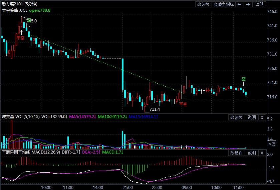Click the 平空 marker near 09:00
Screen dimensions: 280x190
[183, 104]
